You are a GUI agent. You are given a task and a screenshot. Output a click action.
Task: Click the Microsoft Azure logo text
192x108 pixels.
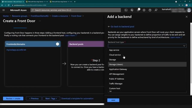pos(18,10)
